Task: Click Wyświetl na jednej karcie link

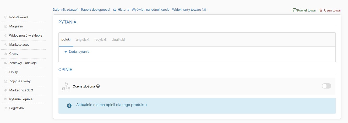Action: (x=151, y=10)
